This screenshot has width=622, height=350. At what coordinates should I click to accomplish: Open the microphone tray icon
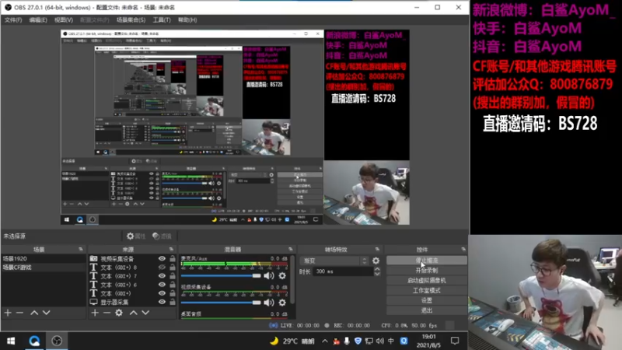point(347,341)
